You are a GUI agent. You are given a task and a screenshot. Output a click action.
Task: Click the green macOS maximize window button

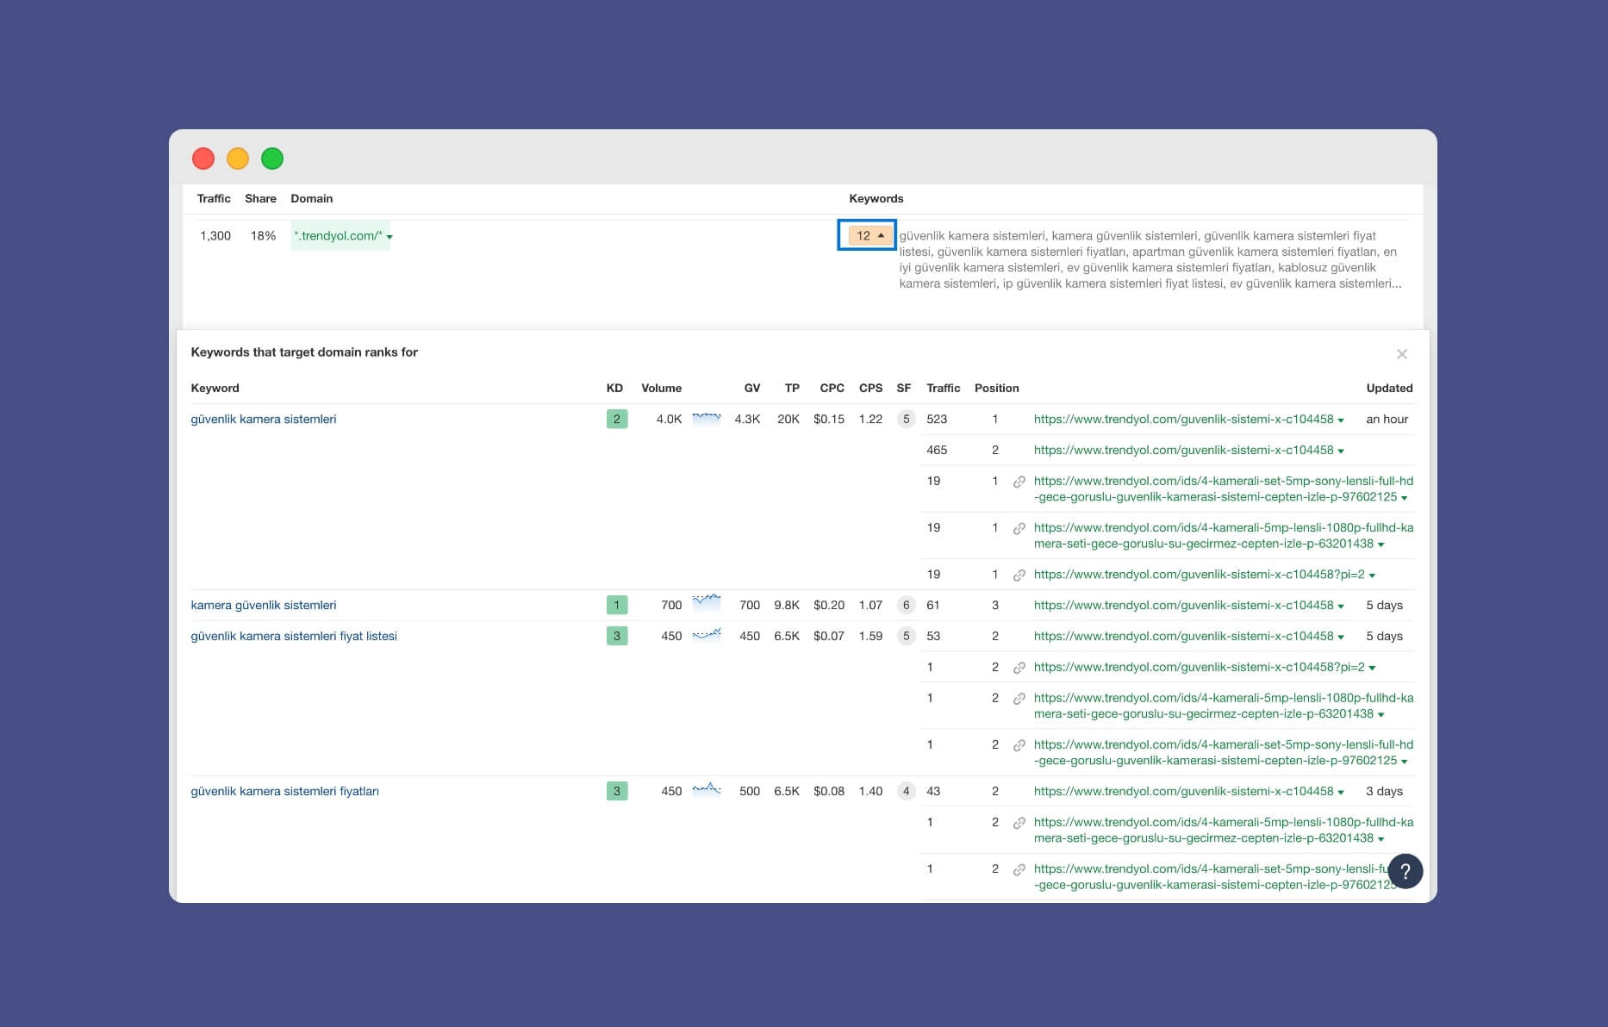tap(272, 159)
